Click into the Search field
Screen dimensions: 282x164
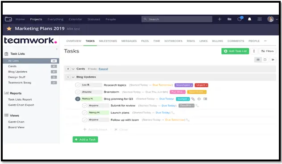click(177, 19)
